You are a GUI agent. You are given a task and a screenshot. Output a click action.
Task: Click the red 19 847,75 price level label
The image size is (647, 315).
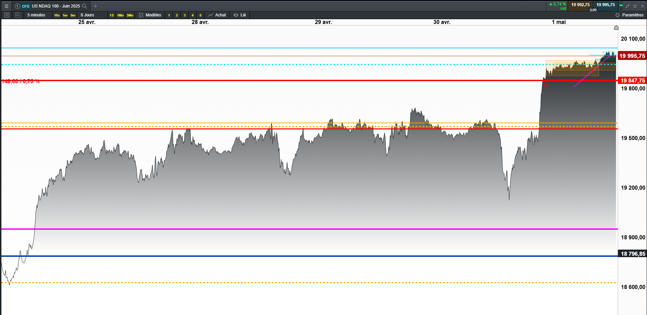tap(632, 80)
